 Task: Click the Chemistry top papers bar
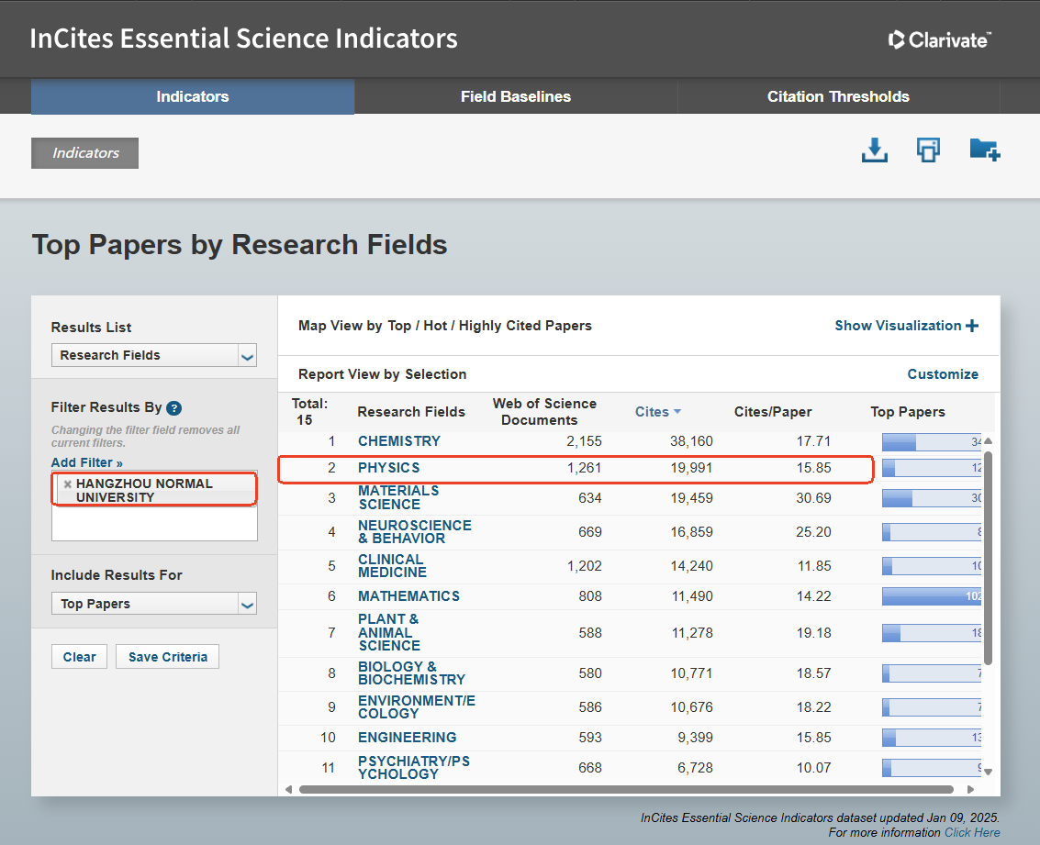coord(931,442)
